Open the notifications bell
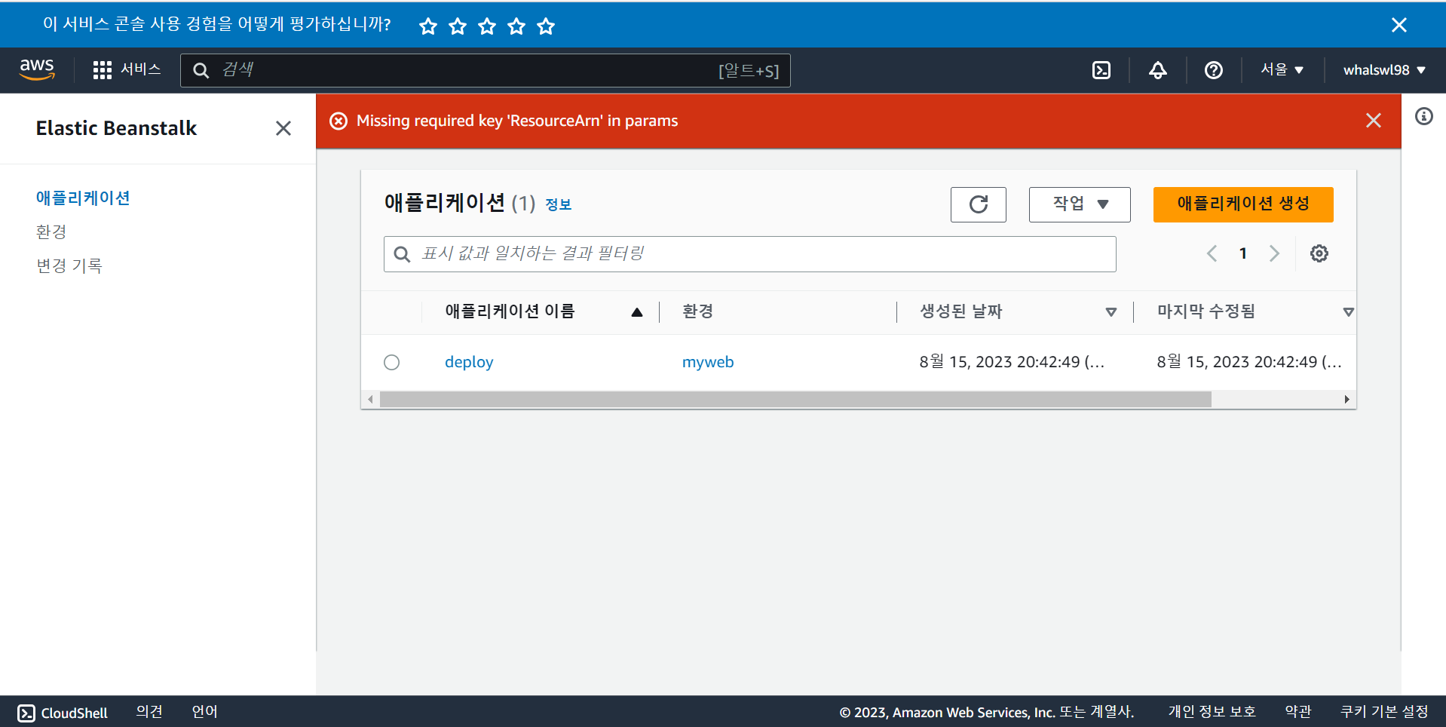Viewport: 1446px width, 727px height. [x=1158, y=70]
